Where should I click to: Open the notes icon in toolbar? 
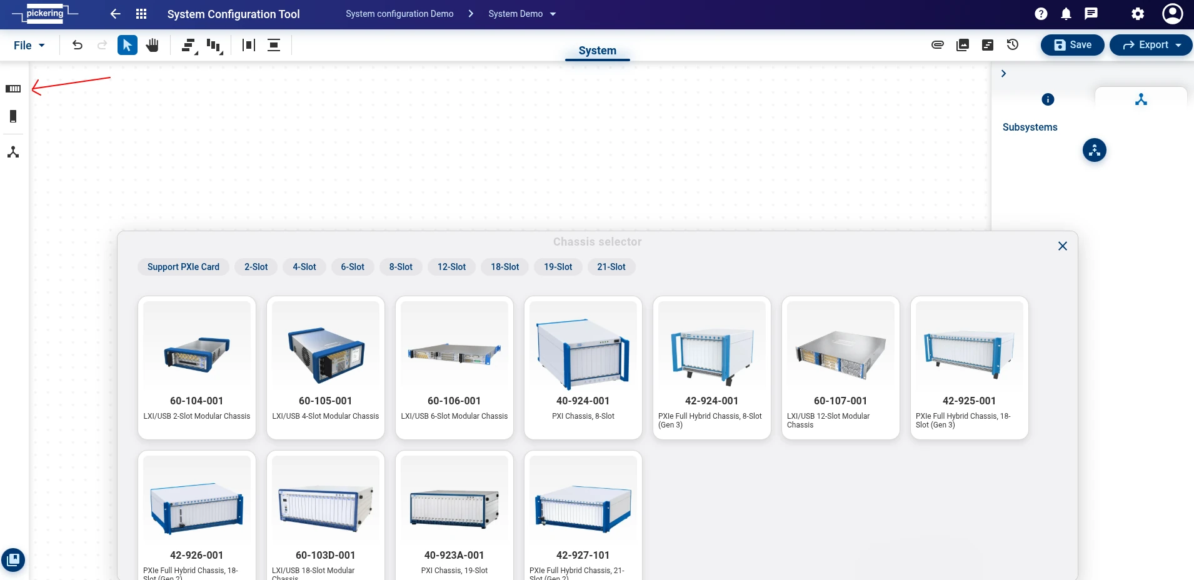[988, 44]
